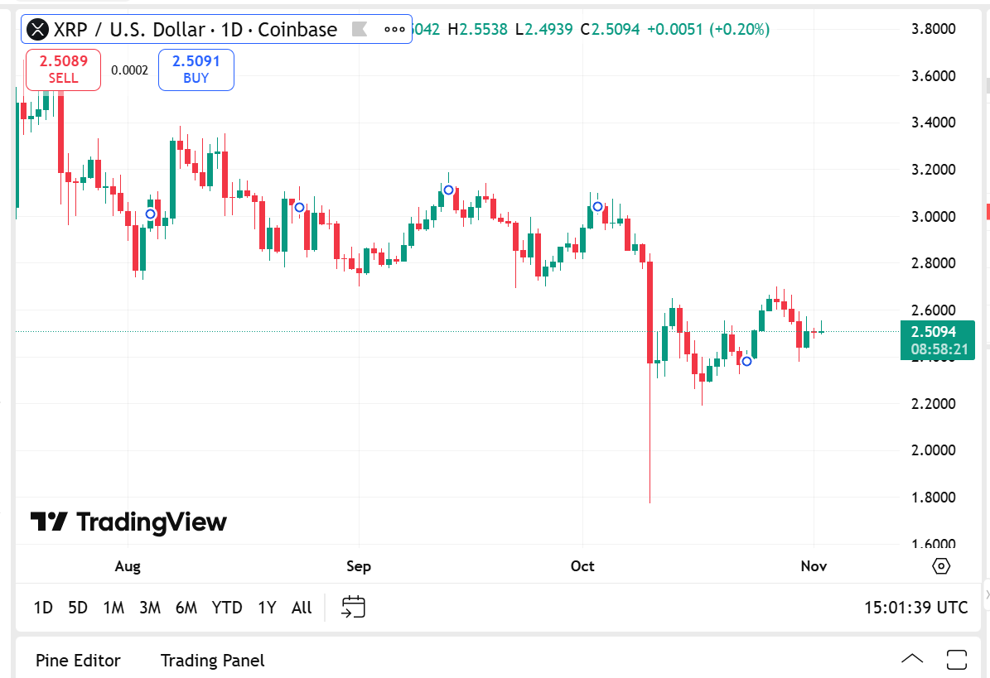Click the blue event marker in early August

(x=150, y=214)
